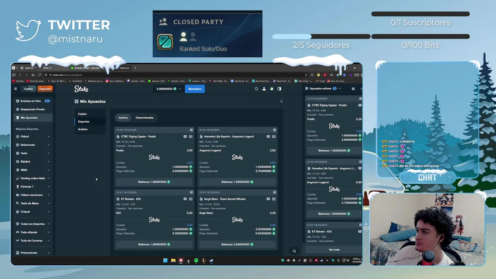The image size is (496, 279).
Task: Click the browser reload icon
Action: (x=40, y=75)
